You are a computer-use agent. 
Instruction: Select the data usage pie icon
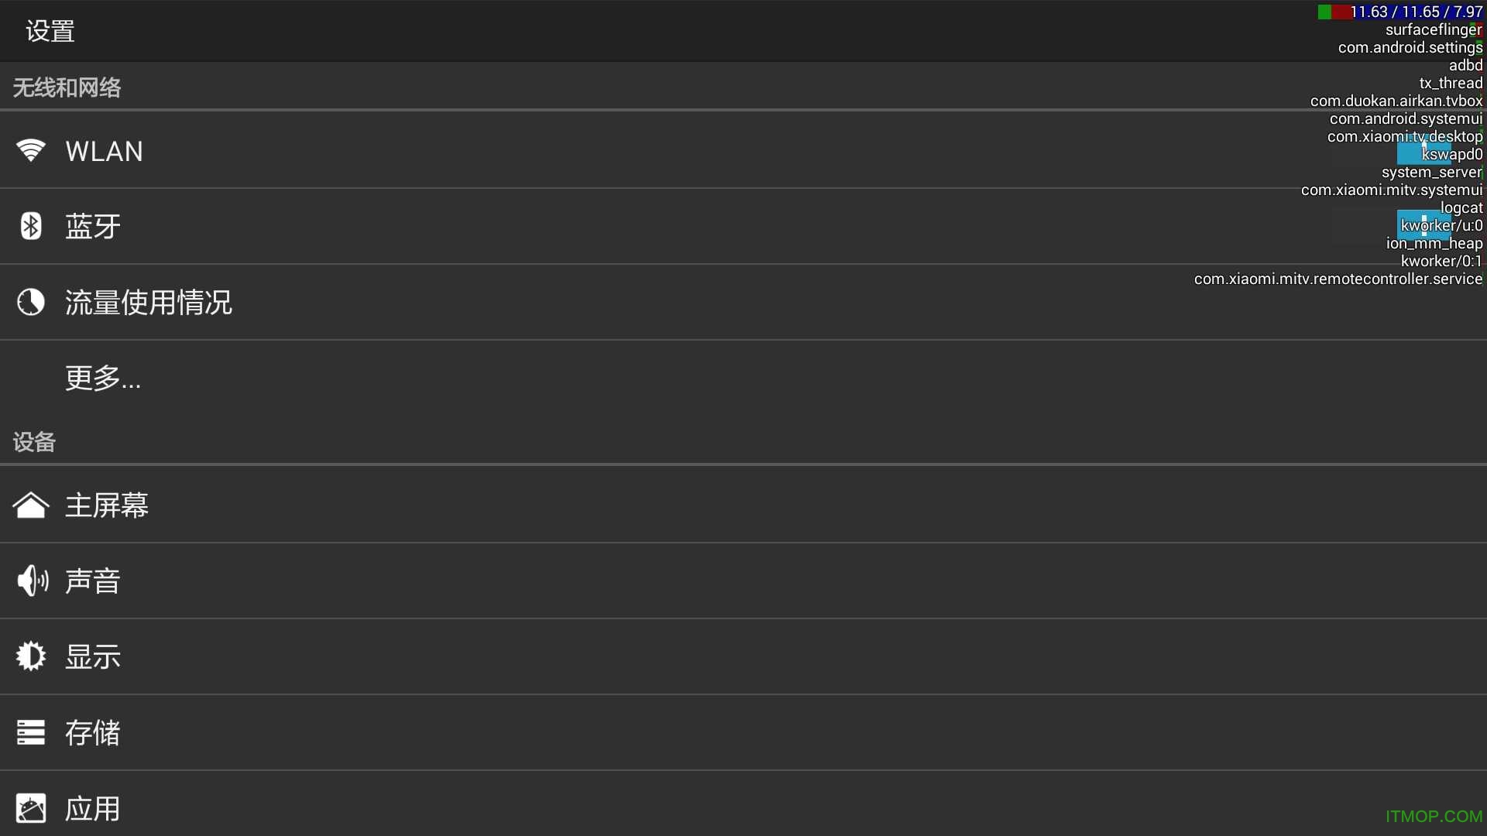31,302
